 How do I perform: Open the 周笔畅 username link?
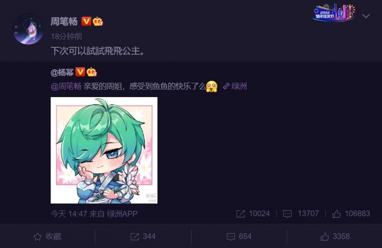pos(64,21)
